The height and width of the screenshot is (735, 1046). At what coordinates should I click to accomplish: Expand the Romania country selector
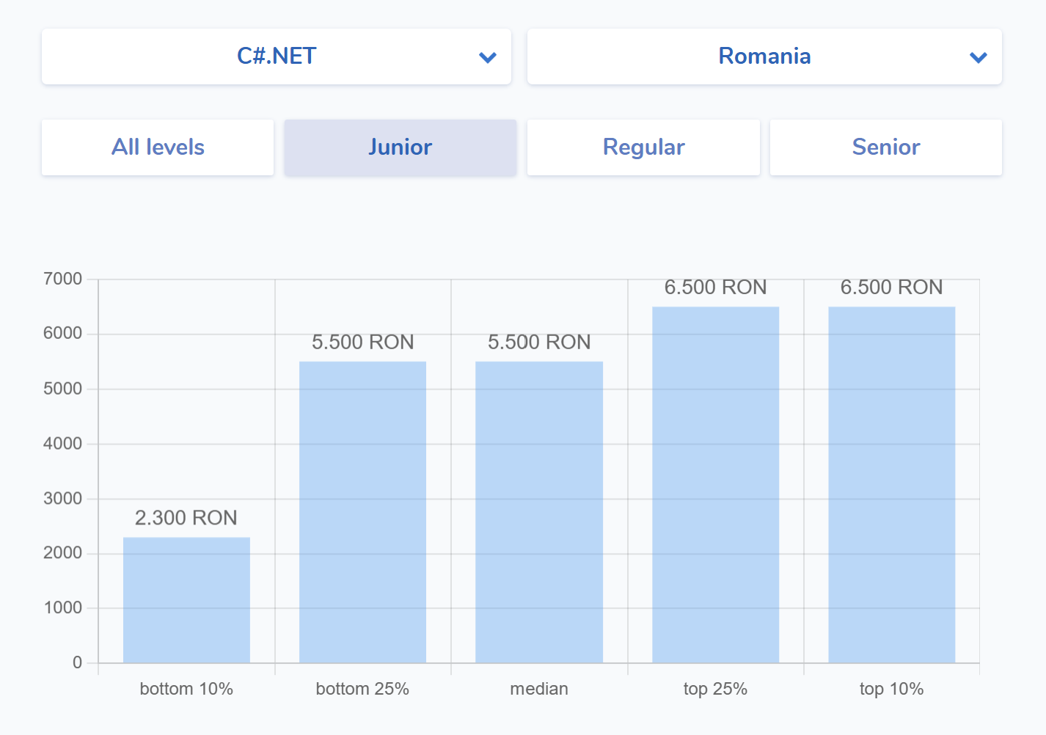point(764,56)
